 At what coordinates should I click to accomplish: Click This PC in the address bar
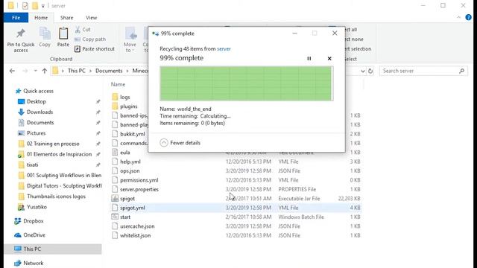[x=76, y=71]
